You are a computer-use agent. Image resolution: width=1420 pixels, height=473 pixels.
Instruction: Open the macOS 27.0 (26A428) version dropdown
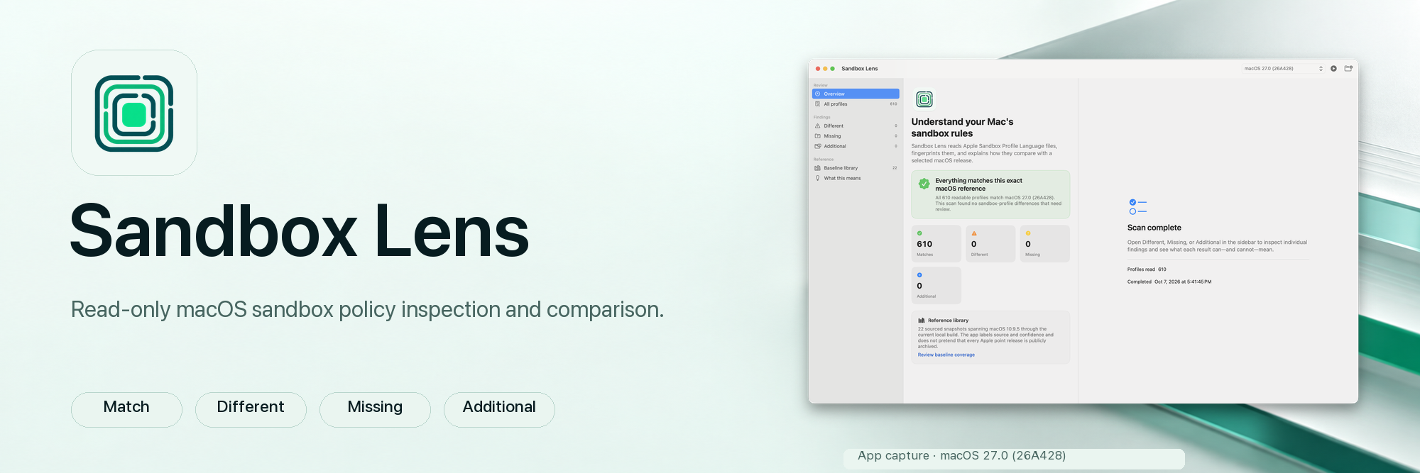click(1283, 69)
